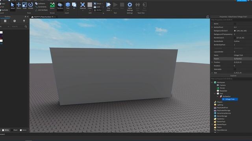Select ReplicatedFirst in Explorer
This screenshot has height=141, width=252.
[221, 108]
